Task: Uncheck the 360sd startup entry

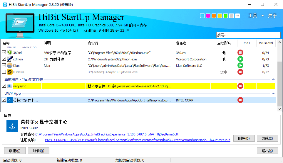Action: 4,52
